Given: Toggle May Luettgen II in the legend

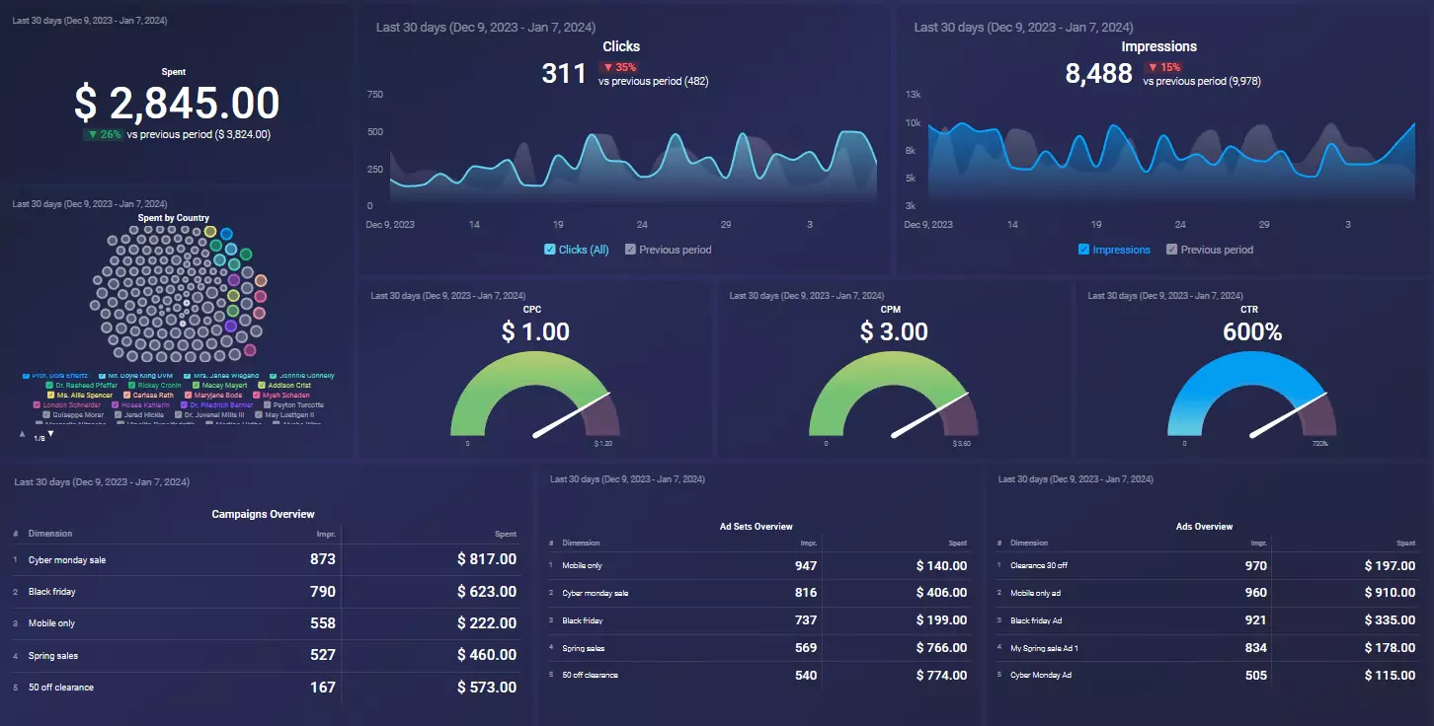Looking at the screenshot, I should (x=258, y=414).
